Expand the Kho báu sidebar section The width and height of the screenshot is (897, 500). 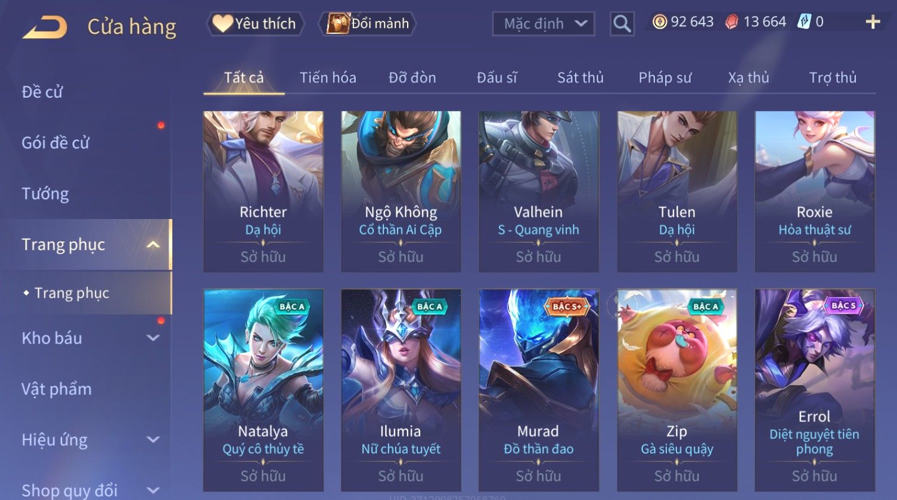153,338
